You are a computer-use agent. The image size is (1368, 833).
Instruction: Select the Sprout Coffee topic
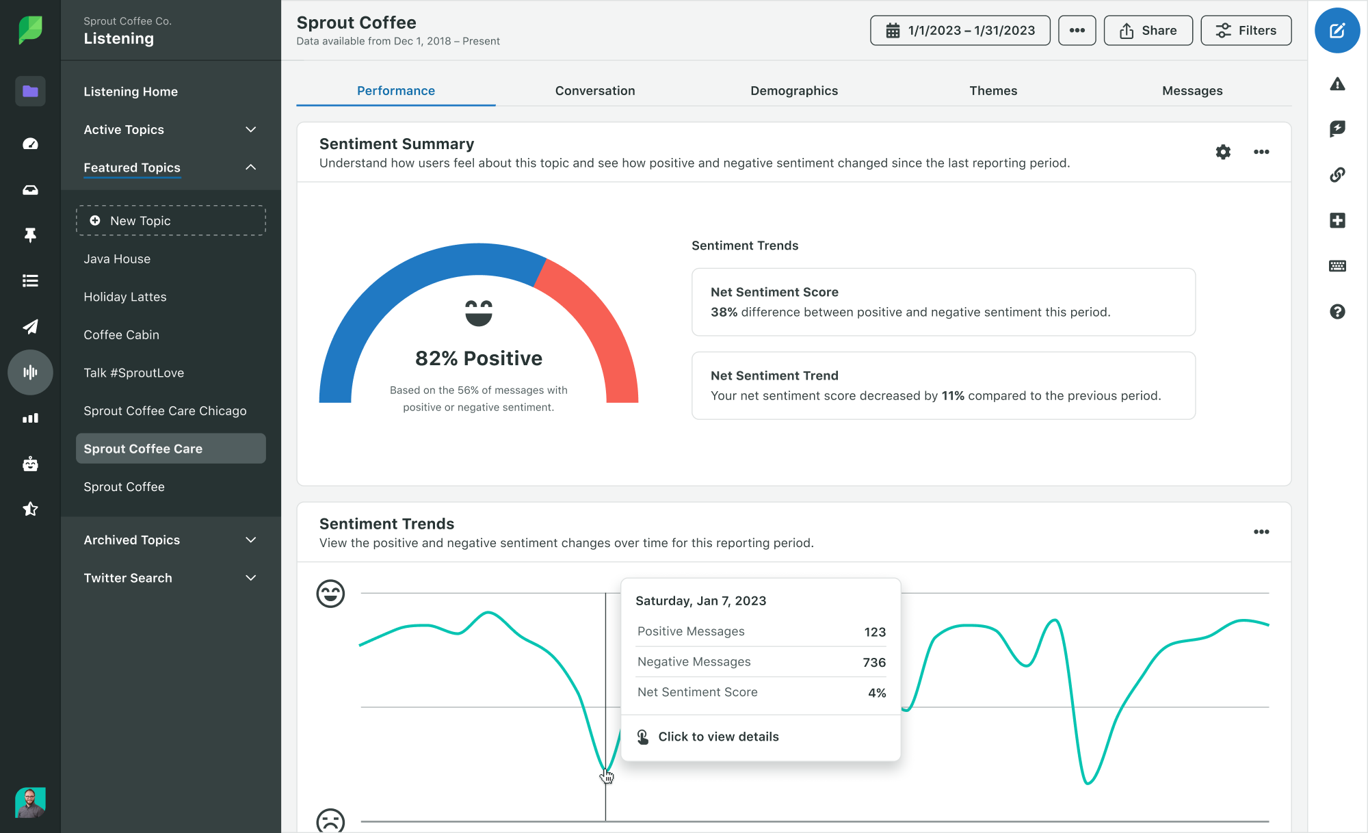[x=124, y=486]
